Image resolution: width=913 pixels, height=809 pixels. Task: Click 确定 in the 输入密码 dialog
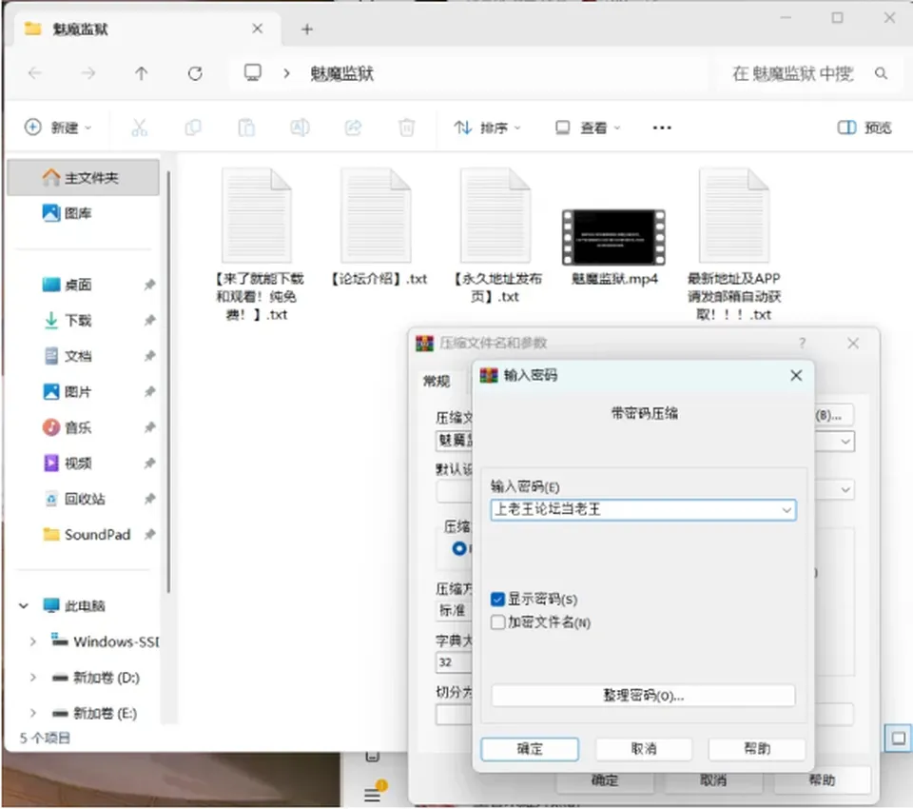coord(530,749)
